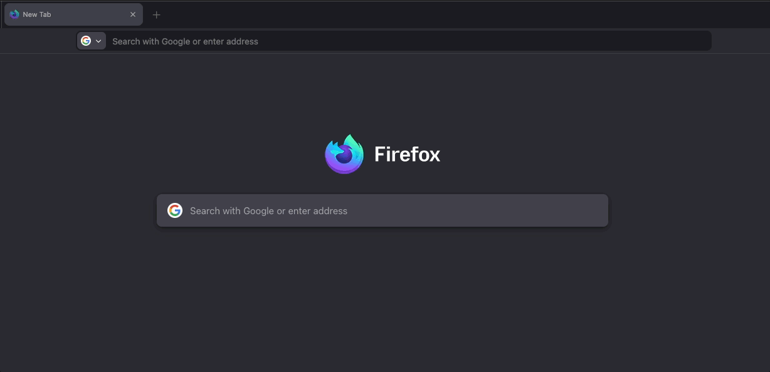Click the blank toolbar space left of the address bar

click(x=38, y=41)
